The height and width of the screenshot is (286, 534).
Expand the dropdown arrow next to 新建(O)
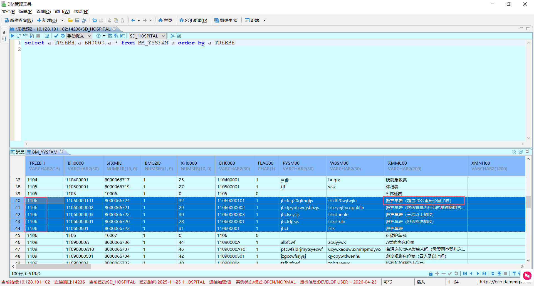tap(62, 20)
